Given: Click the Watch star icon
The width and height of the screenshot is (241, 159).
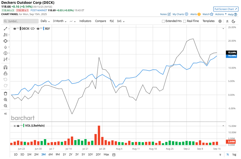Looking at the screenshot, I should [212, 14].
